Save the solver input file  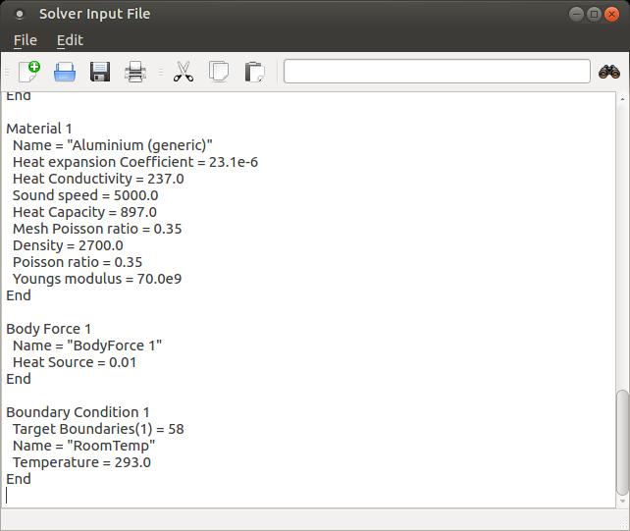pos(100,72)
